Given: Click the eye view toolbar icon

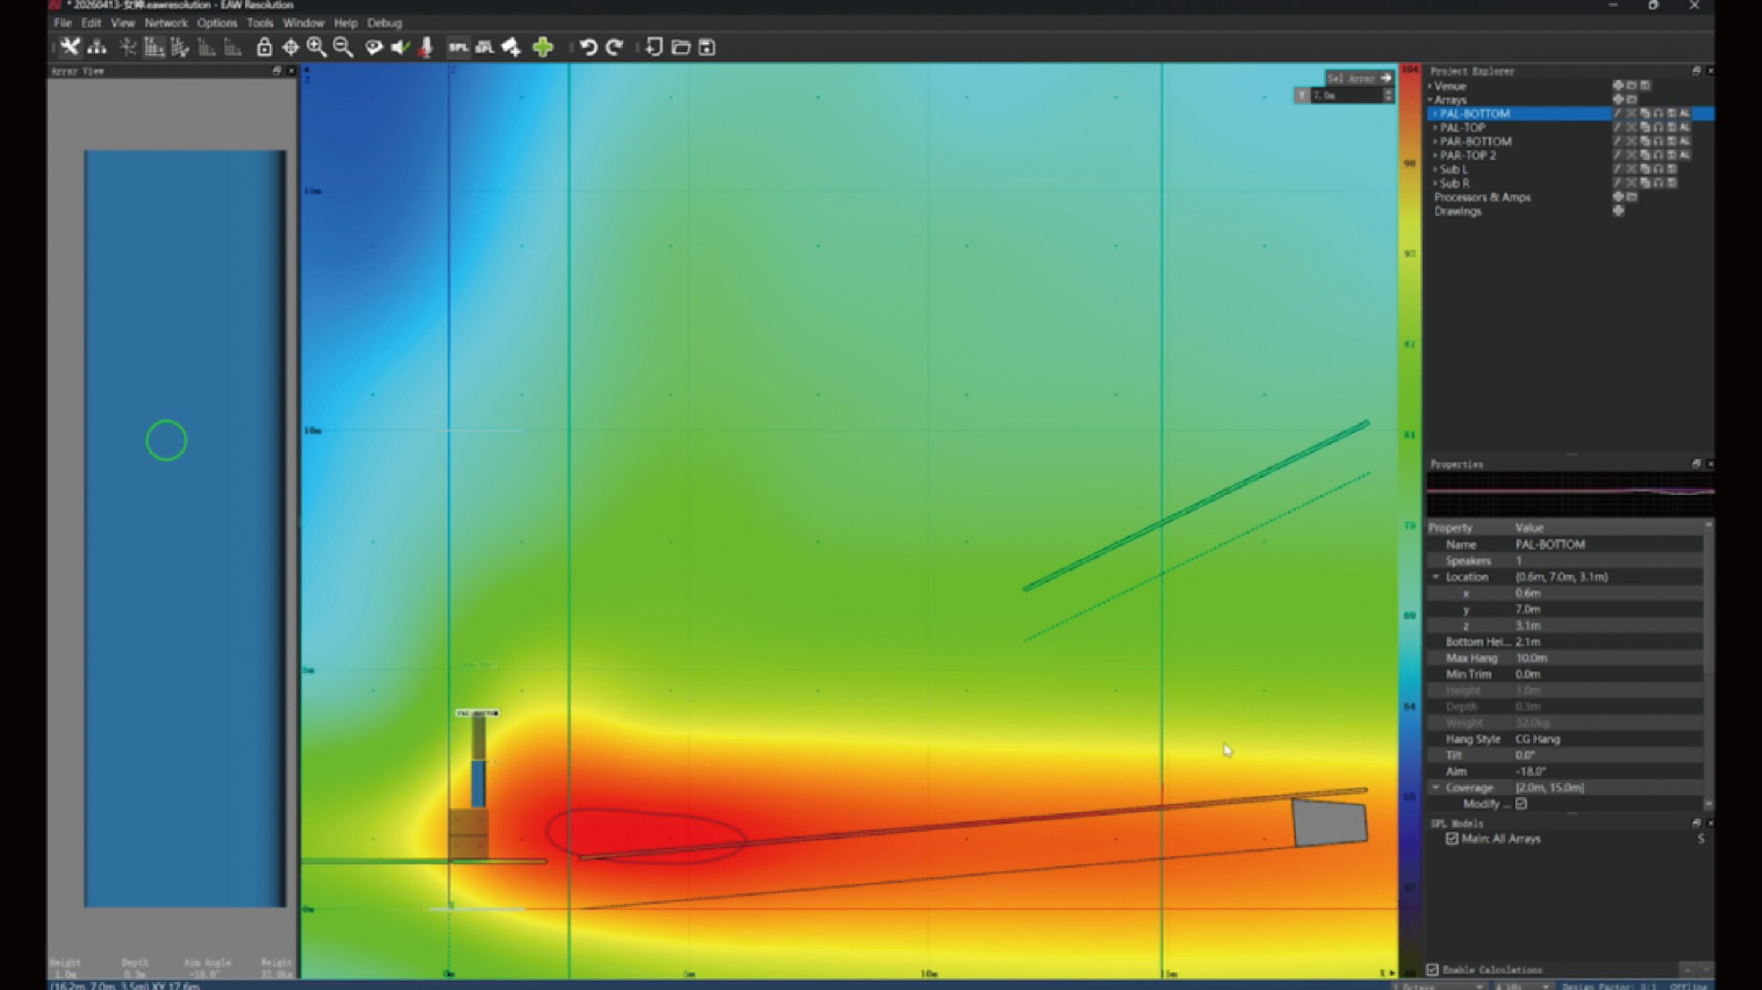Looking at the screenshot, I should [374, 48].
